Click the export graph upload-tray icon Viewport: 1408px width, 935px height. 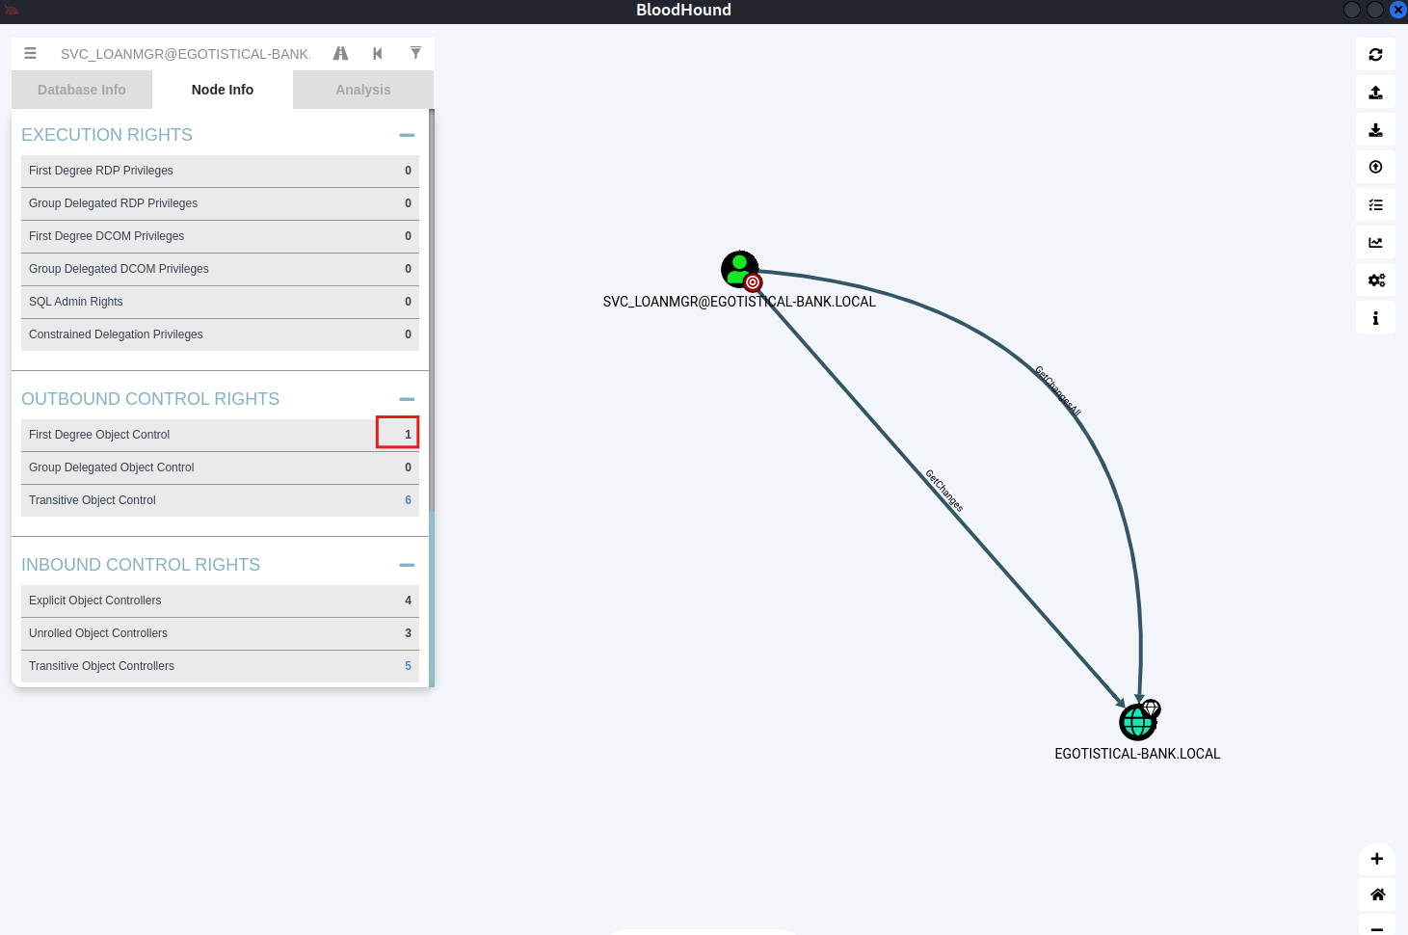(1375, 93)
